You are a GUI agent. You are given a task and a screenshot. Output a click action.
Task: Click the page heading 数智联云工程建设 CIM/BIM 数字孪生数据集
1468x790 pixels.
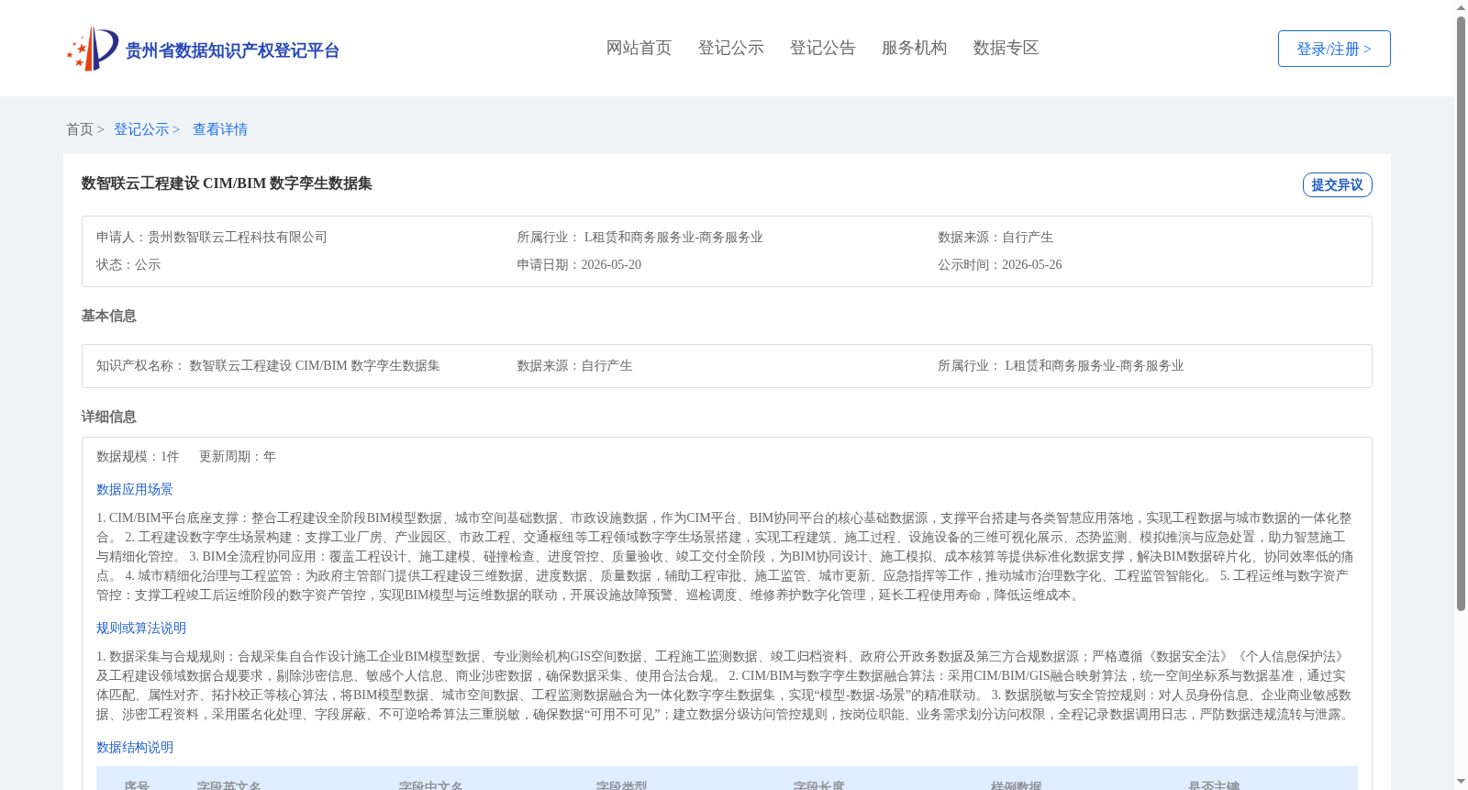[227, 184]
